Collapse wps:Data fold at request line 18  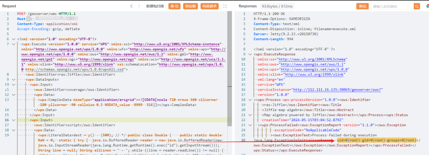pos(13,130)
